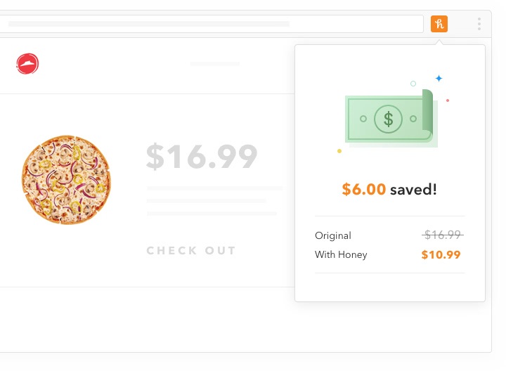
Task: Click the teal circle above the bill
Action: click(x=413, y=84)
